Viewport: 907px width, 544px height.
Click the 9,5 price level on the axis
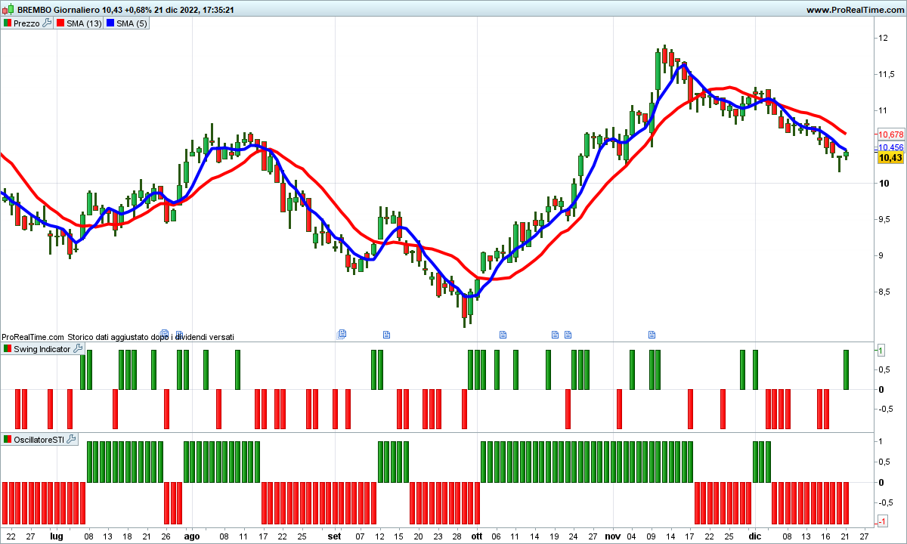tap(884, 219)
